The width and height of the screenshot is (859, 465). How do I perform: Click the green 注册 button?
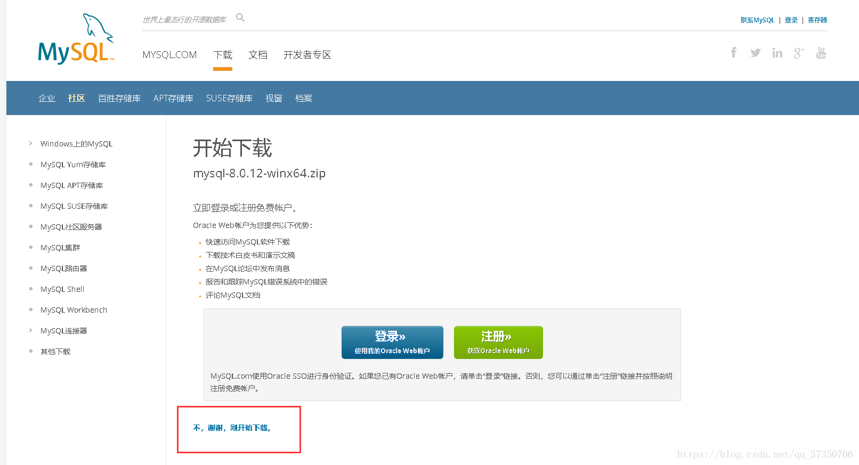(498, 342)
